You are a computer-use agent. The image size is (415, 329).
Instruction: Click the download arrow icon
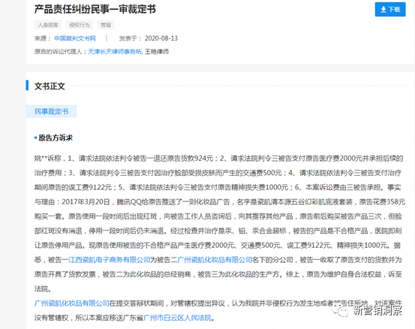click(383, 10)
